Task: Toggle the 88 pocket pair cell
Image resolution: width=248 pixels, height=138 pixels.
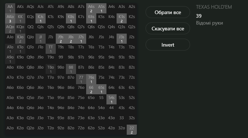Action: [71, 69]
